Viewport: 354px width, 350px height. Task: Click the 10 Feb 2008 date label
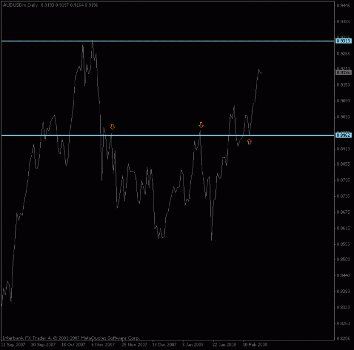(x=255, y=344)
